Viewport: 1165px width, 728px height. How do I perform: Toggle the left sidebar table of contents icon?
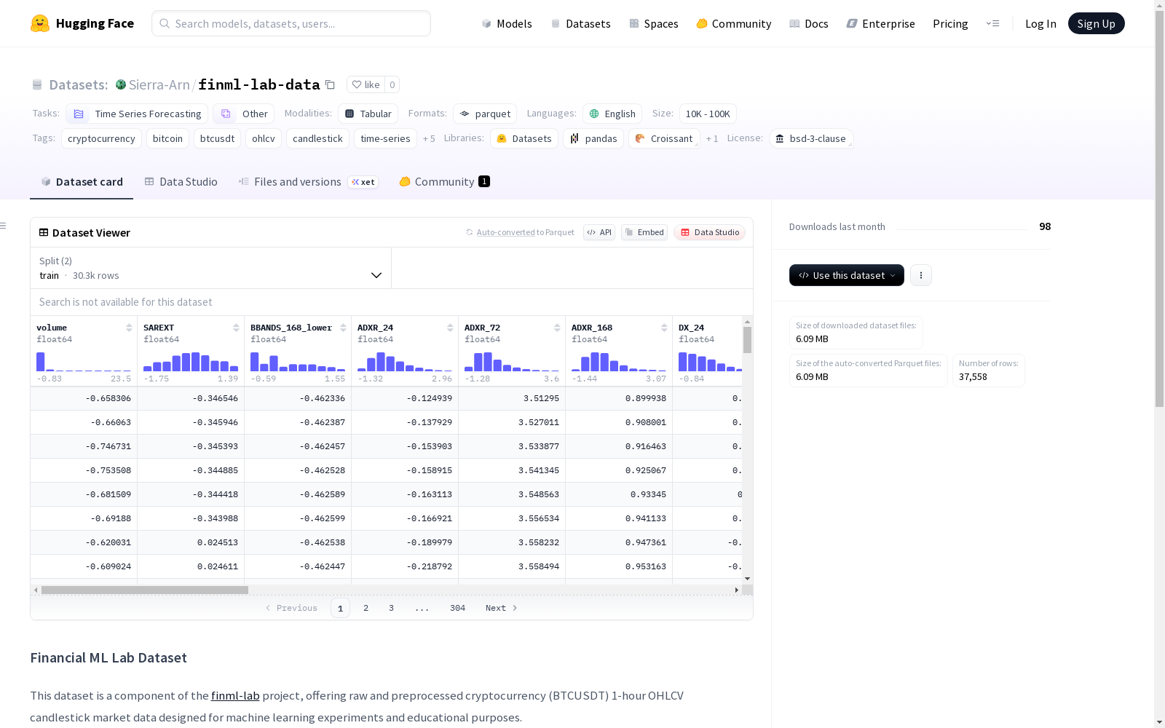pyautogui.click(x=4, y=226)
